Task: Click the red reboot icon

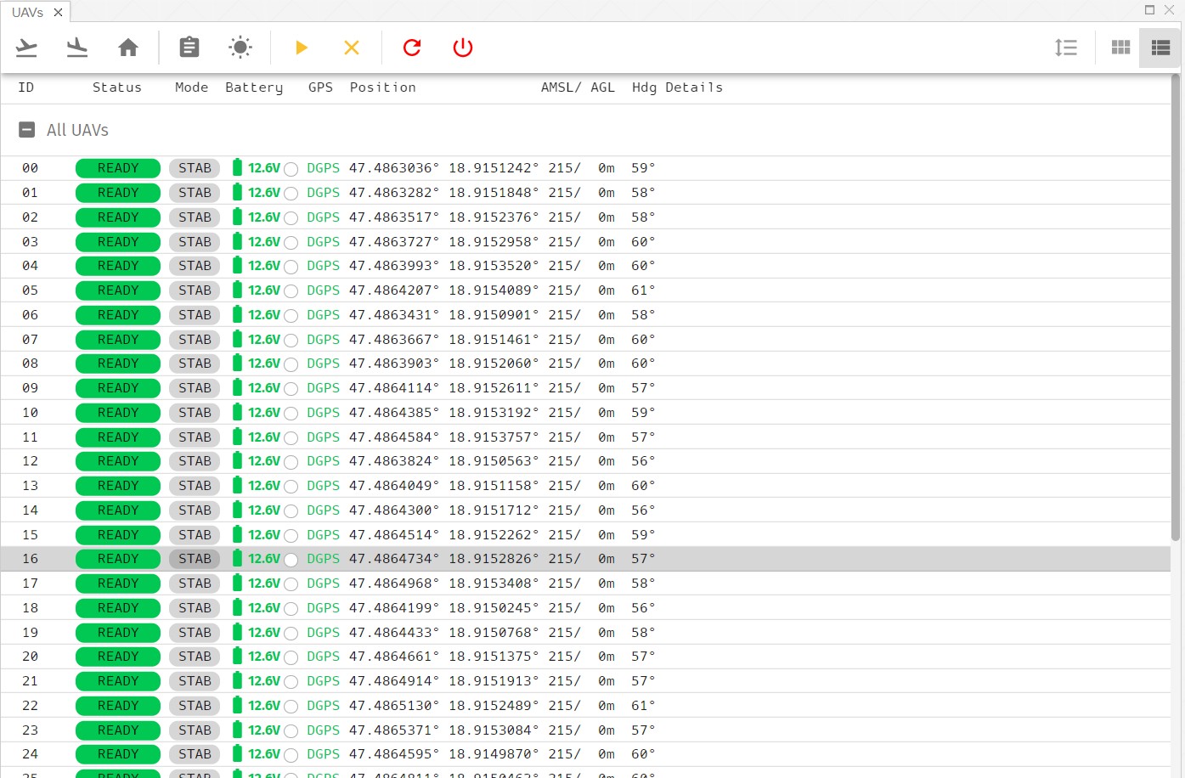Action: coord(411,48)
